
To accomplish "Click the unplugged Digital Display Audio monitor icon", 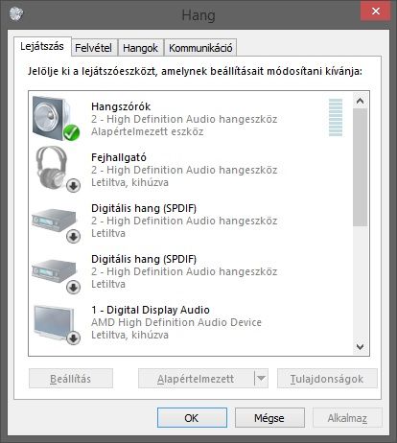I will point(56,324).
